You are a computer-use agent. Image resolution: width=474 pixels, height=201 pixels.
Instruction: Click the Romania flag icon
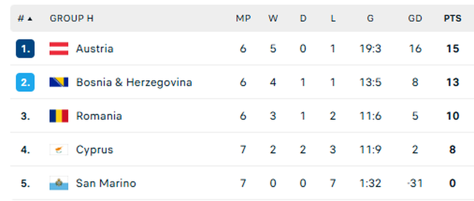click(x=59, y=116)
